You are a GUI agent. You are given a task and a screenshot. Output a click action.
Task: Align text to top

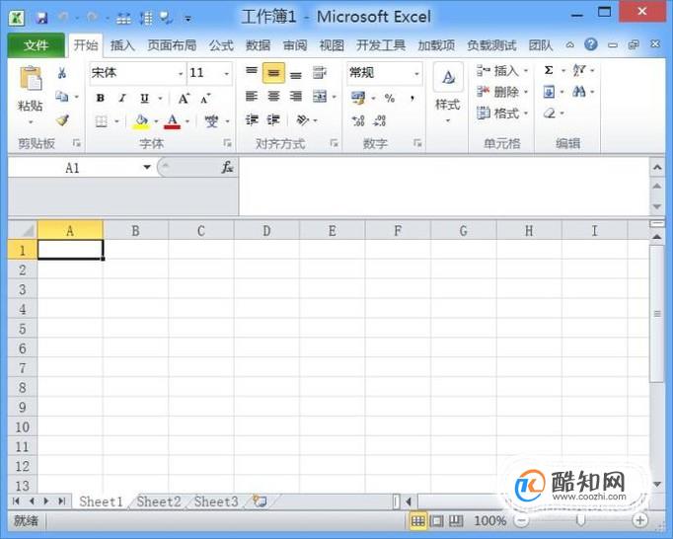point(252,72)
